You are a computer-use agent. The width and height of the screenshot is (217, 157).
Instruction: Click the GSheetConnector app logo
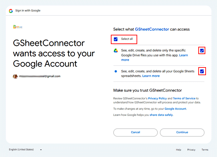17,27
